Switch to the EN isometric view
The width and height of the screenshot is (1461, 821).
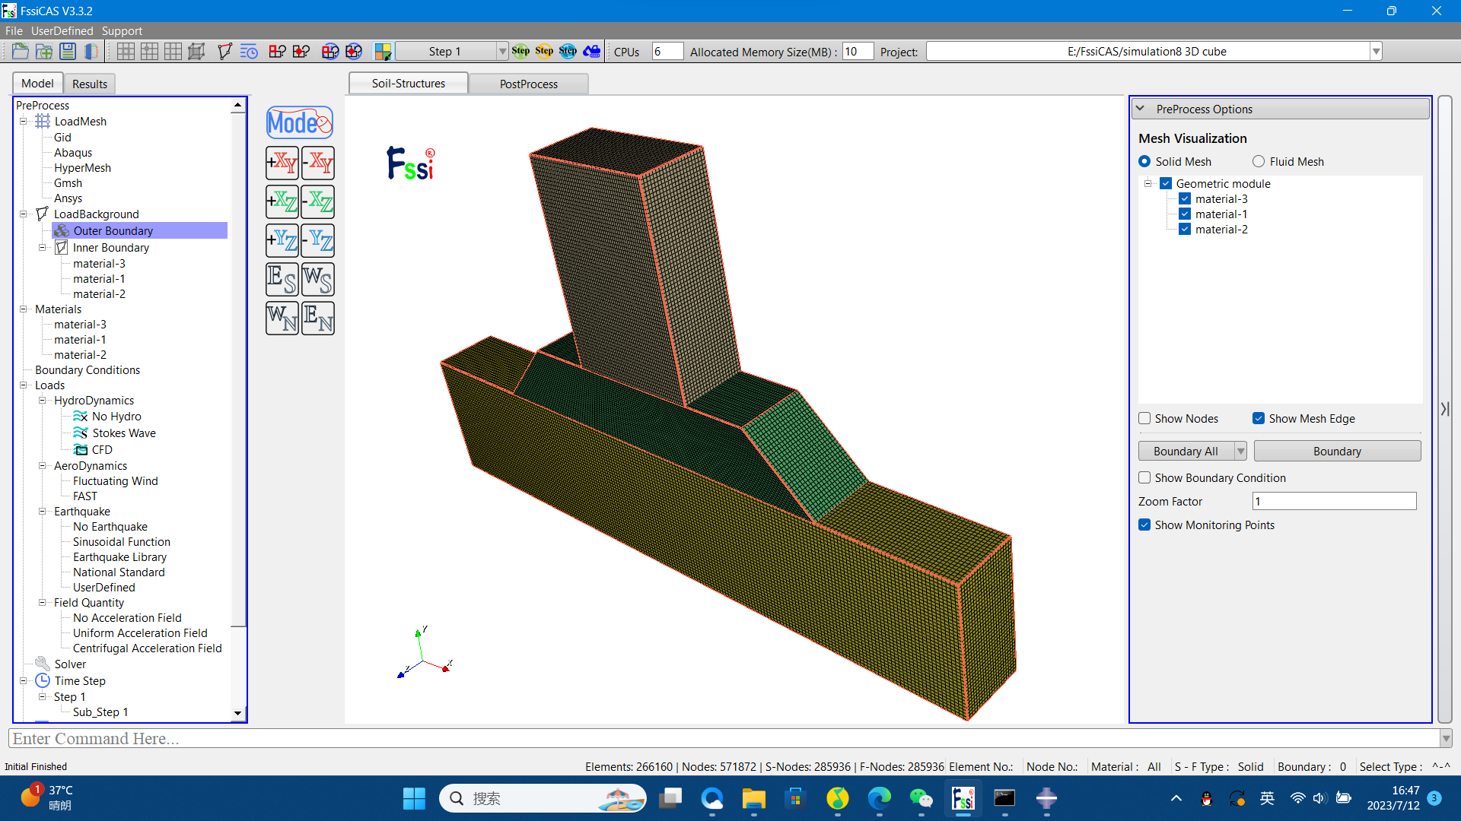(318, 318)
